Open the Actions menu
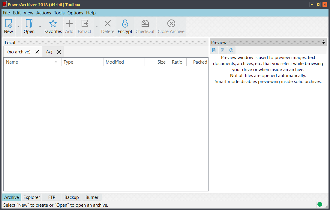Viewport: 330px width, 210px height. pyautogui.click(x=43, y=13)
